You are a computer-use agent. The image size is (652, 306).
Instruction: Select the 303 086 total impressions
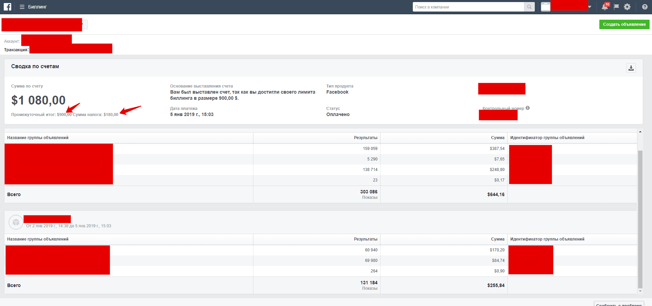(369, 192)
